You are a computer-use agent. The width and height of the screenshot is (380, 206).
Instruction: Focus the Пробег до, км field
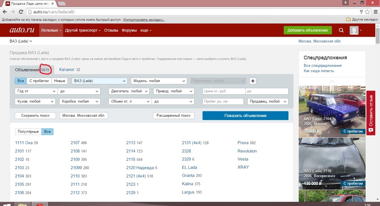tap(223, 101)
